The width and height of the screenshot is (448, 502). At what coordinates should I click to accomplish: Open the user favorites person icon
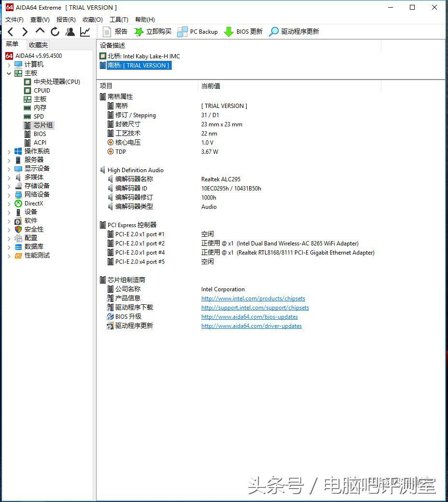click(x=70, y=32)
